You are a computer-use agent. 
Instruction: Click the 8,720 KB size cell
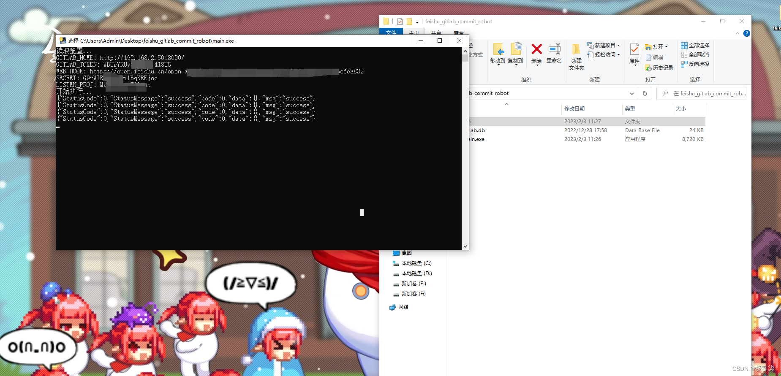[x=693, y=139]
